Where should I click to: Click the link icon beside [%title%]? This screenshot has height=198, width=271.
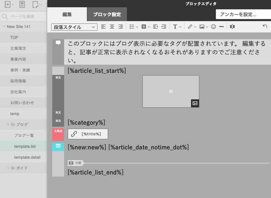point(74,134)
